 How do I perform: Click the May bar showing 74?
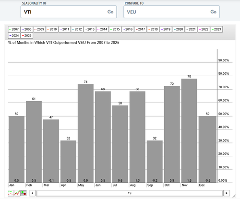85,133
